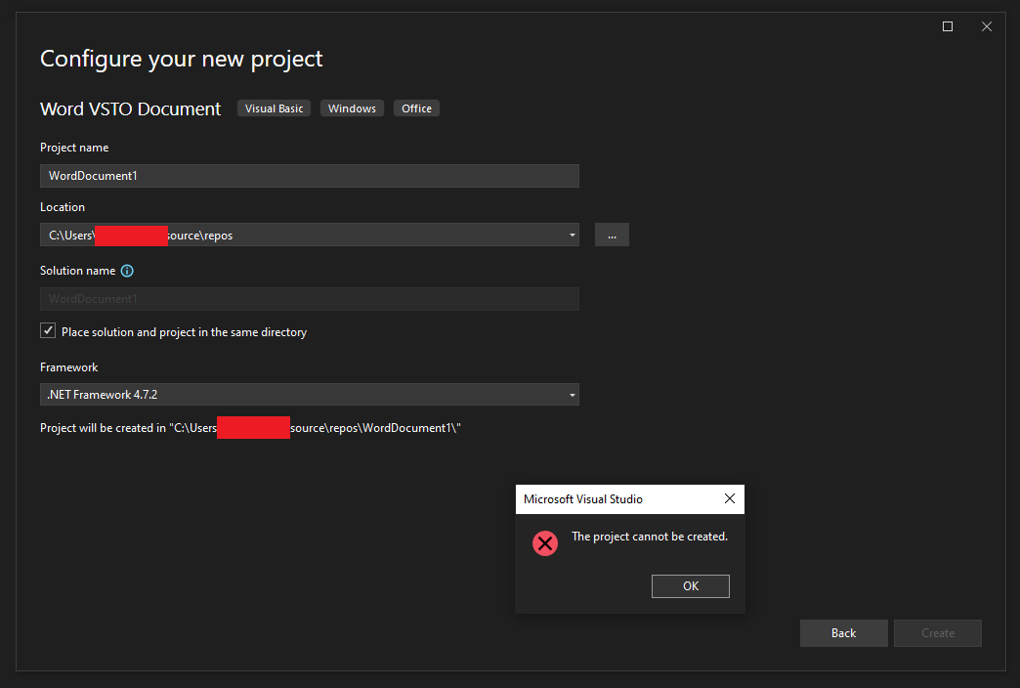Browse for location with the ellipsis button
1020x688 pixels.
coord(612,235)
